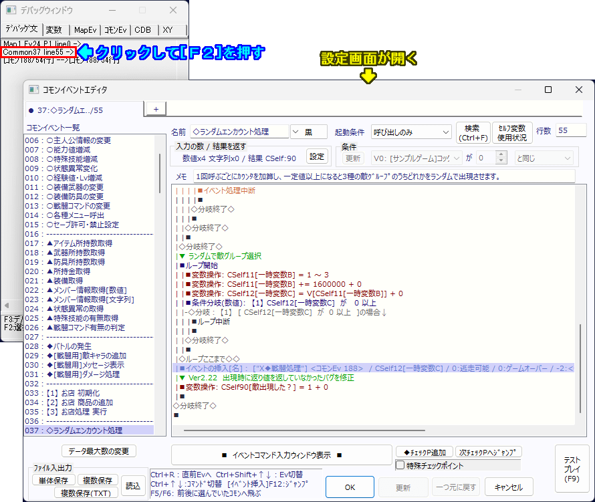Add a new tab with the + button
This screenshot has width=595, height=502.
click(x=156, y=109)
